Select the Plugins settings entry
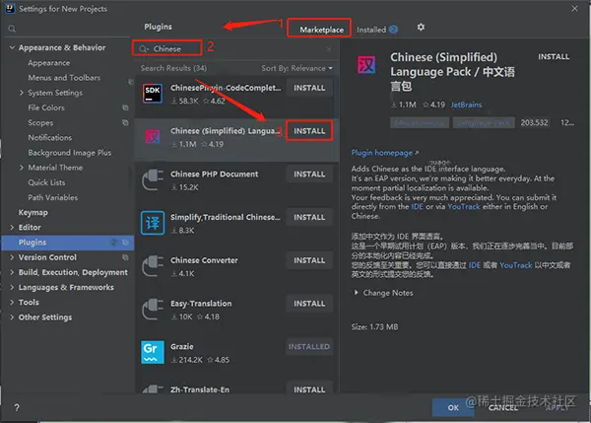 pyautogui.click(x=68, y=243)
